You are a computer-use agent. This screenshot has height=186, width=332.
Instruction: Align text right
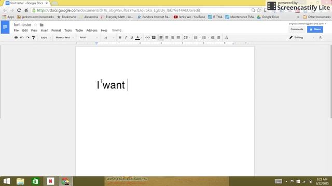click(x=173, y=38)
